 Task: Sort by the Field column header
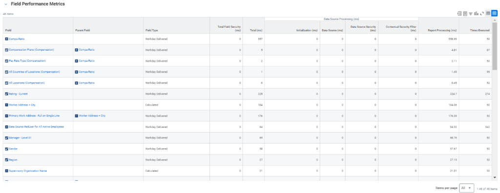(x=8, y=31)
